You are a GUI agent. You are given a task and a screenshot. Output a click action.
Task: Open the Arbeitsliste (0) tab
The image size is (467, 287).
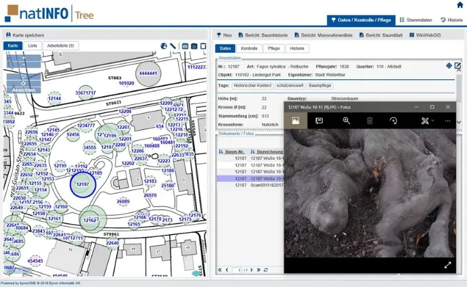point(60,45)
